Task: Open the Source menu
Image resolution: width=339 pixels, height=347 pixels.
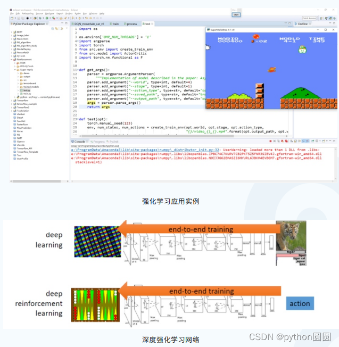Action: coord(39,14)
